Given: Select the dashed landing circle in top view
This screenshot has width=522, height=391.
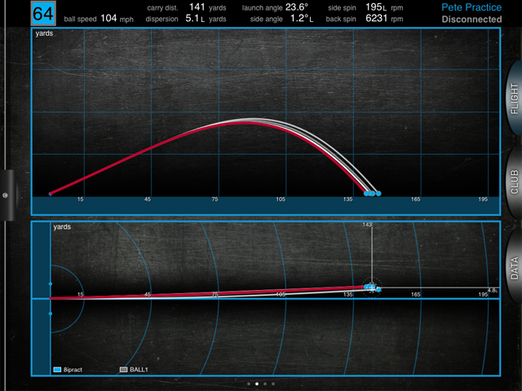Looking at the screenshot, I should click(371, 288).
